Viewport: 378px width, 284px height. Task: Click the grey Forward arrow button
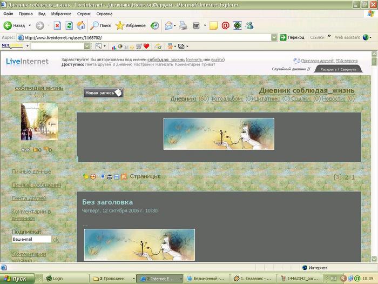[x=40, y=25]
